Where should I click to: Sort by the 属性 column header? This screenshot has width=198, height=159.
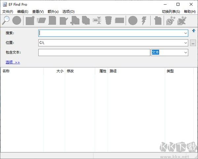[x=101, y=71]
